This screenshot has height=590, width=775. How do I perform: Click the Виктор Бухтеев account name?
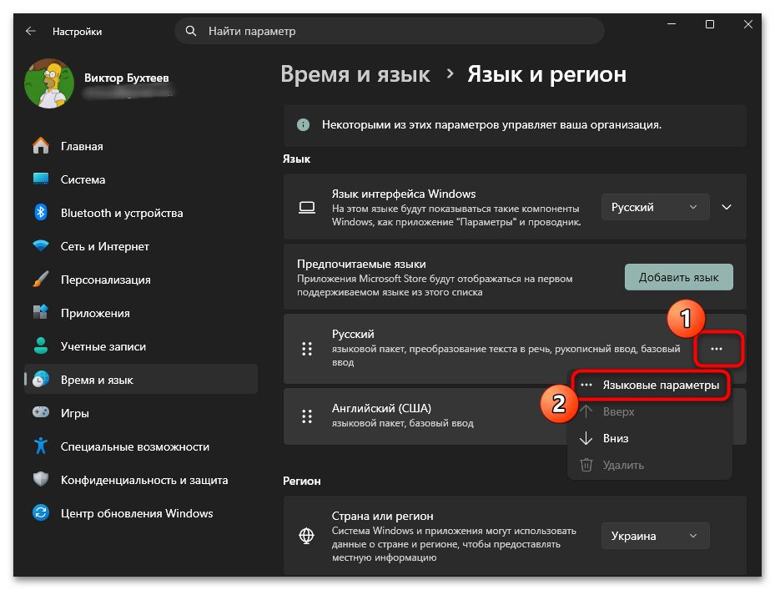[x=127, y=78]
